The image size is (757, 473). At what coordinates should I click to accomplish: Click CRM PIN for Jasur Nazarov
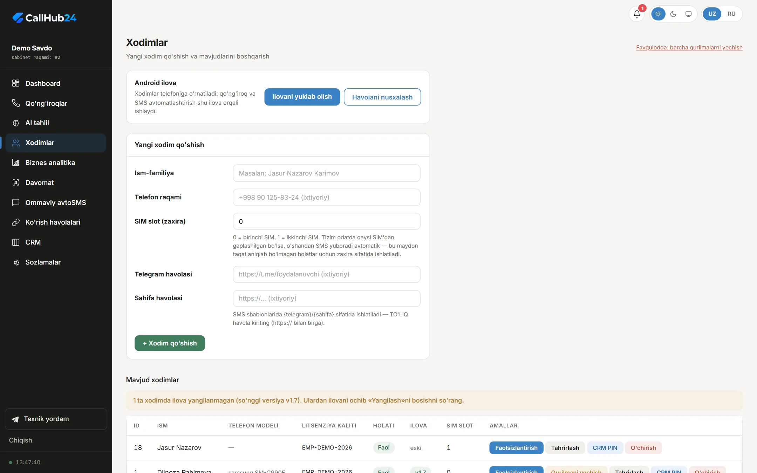[605, 448]
